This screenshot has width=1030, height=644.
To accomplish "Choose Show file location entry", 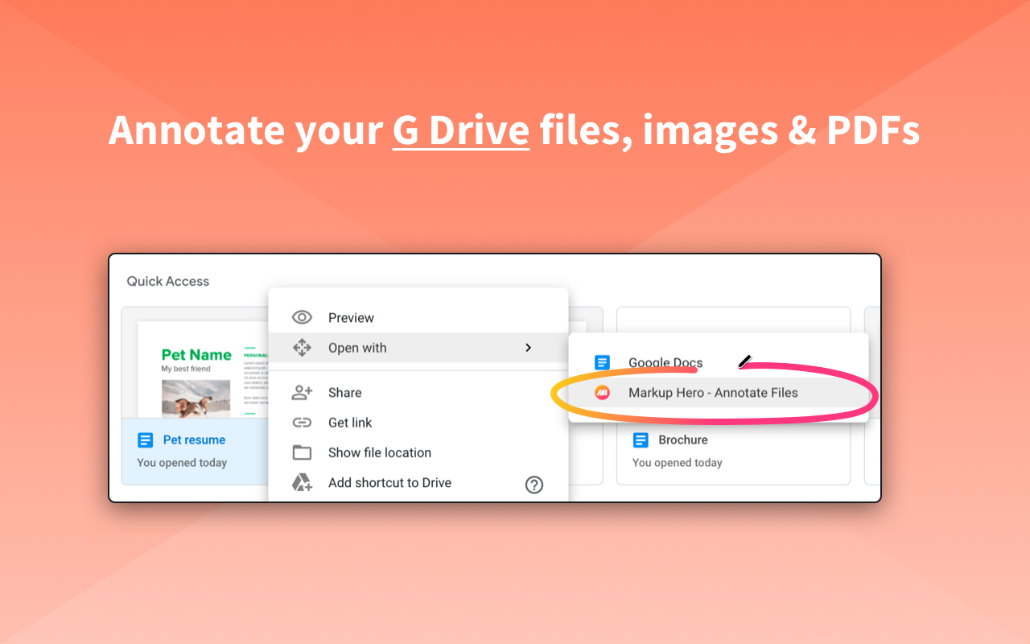I will 418,452.
